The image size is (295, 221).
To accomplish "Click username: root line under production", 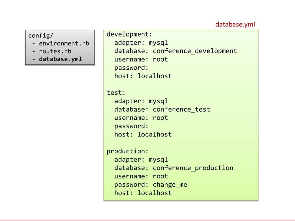I will [x=141, y=176].
